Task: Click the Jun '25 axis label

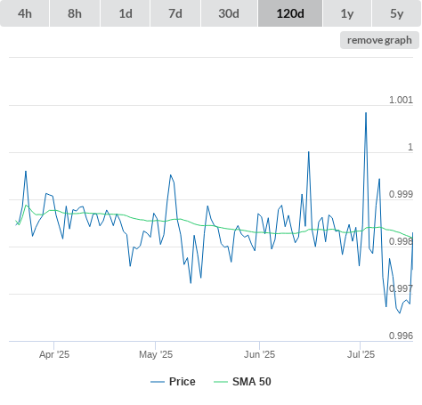Action: click(x=259, y=354)
